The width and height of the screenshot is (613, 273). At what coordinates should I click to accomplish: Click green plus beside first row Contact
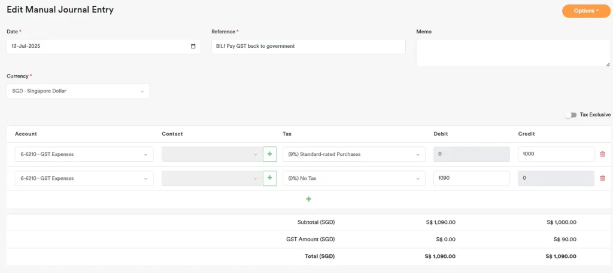click(x=269, y=154)
